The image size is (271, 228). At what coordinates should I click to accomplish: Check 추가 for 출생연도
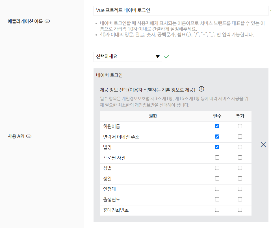point(240,199)
